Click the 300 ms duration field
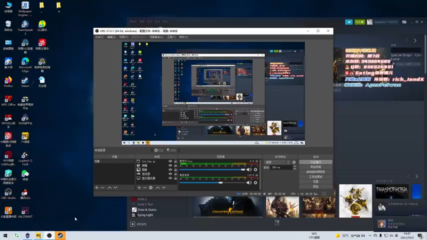This screenshot has width=427, height=240. click(x=282, y=167)
